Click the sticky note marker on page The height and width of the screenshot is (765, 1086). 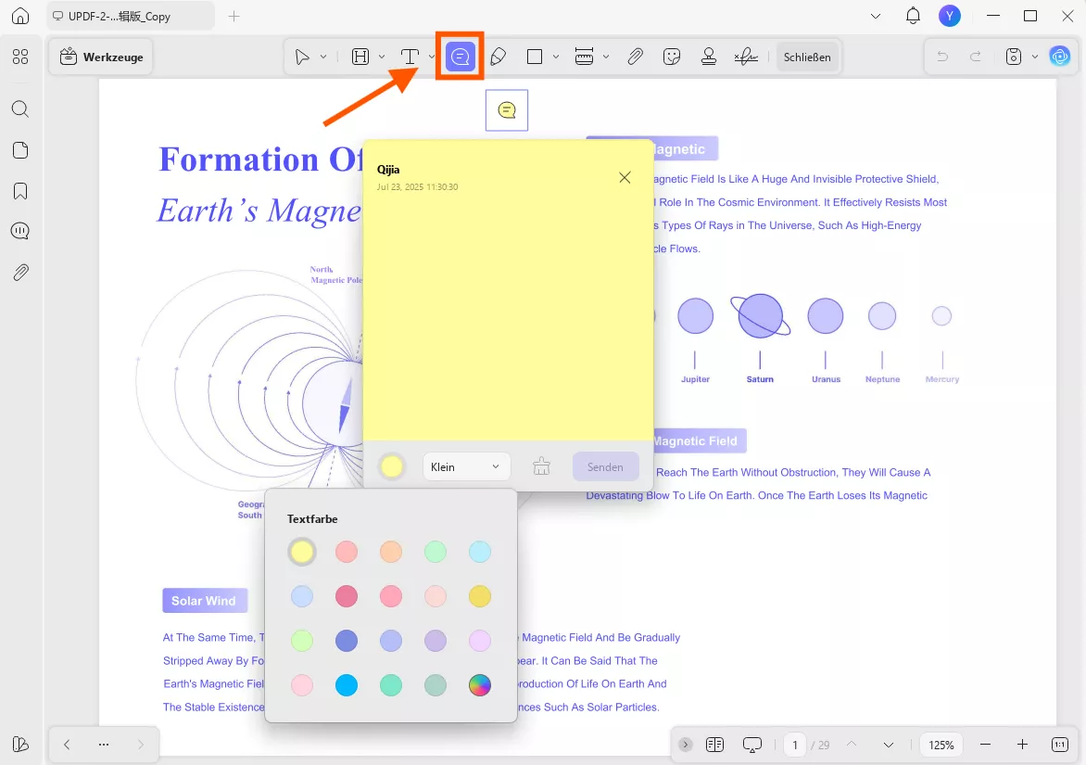pyautogui.click(x=507, y=110)
